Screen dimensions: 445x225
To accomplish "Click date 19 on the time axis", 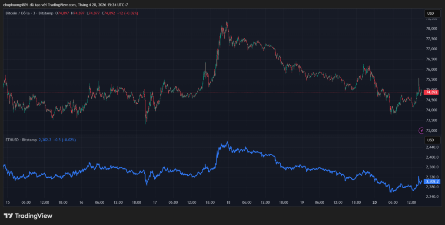I will click(x=301, y=202).
